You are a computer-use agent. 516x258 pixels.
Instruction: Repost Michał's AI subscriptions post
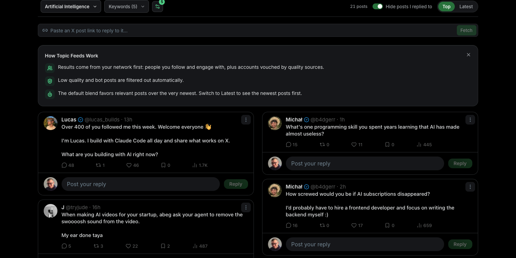(x=322, y=225)
